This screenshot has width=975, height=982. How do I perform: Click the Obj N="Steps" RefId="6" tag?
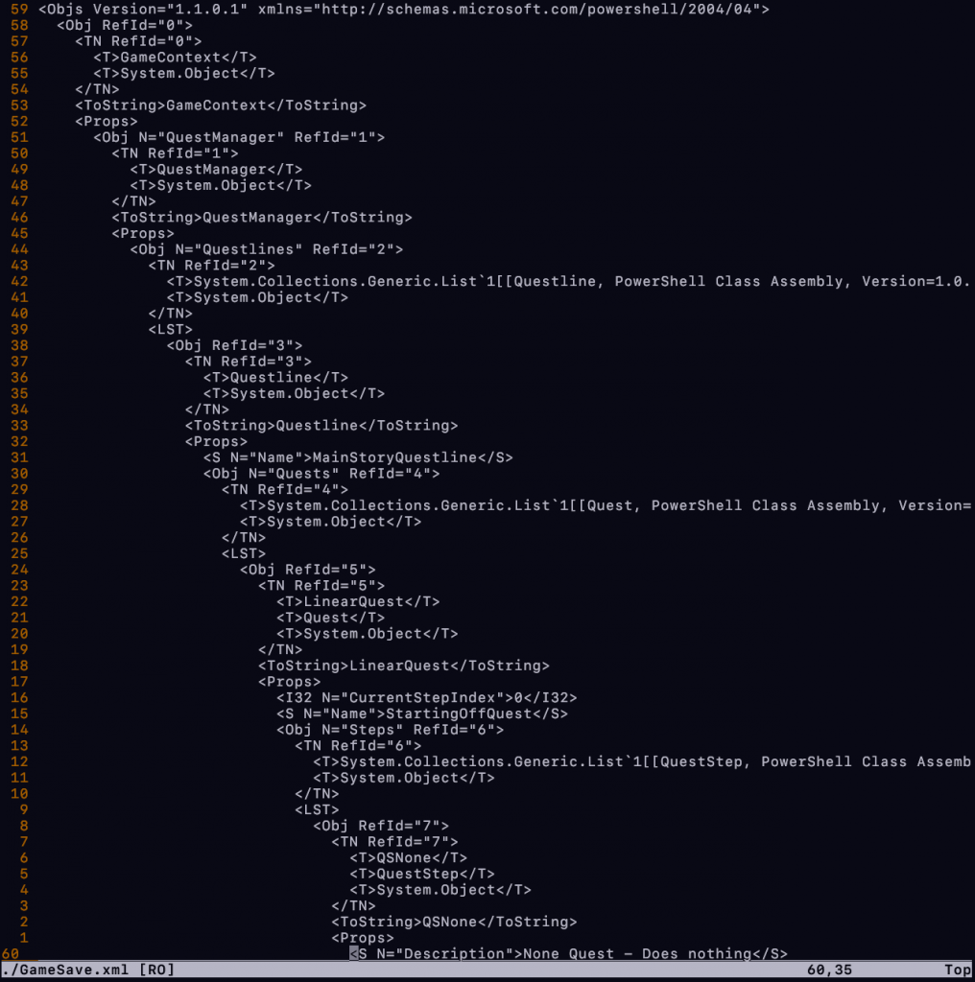(390, 730)
